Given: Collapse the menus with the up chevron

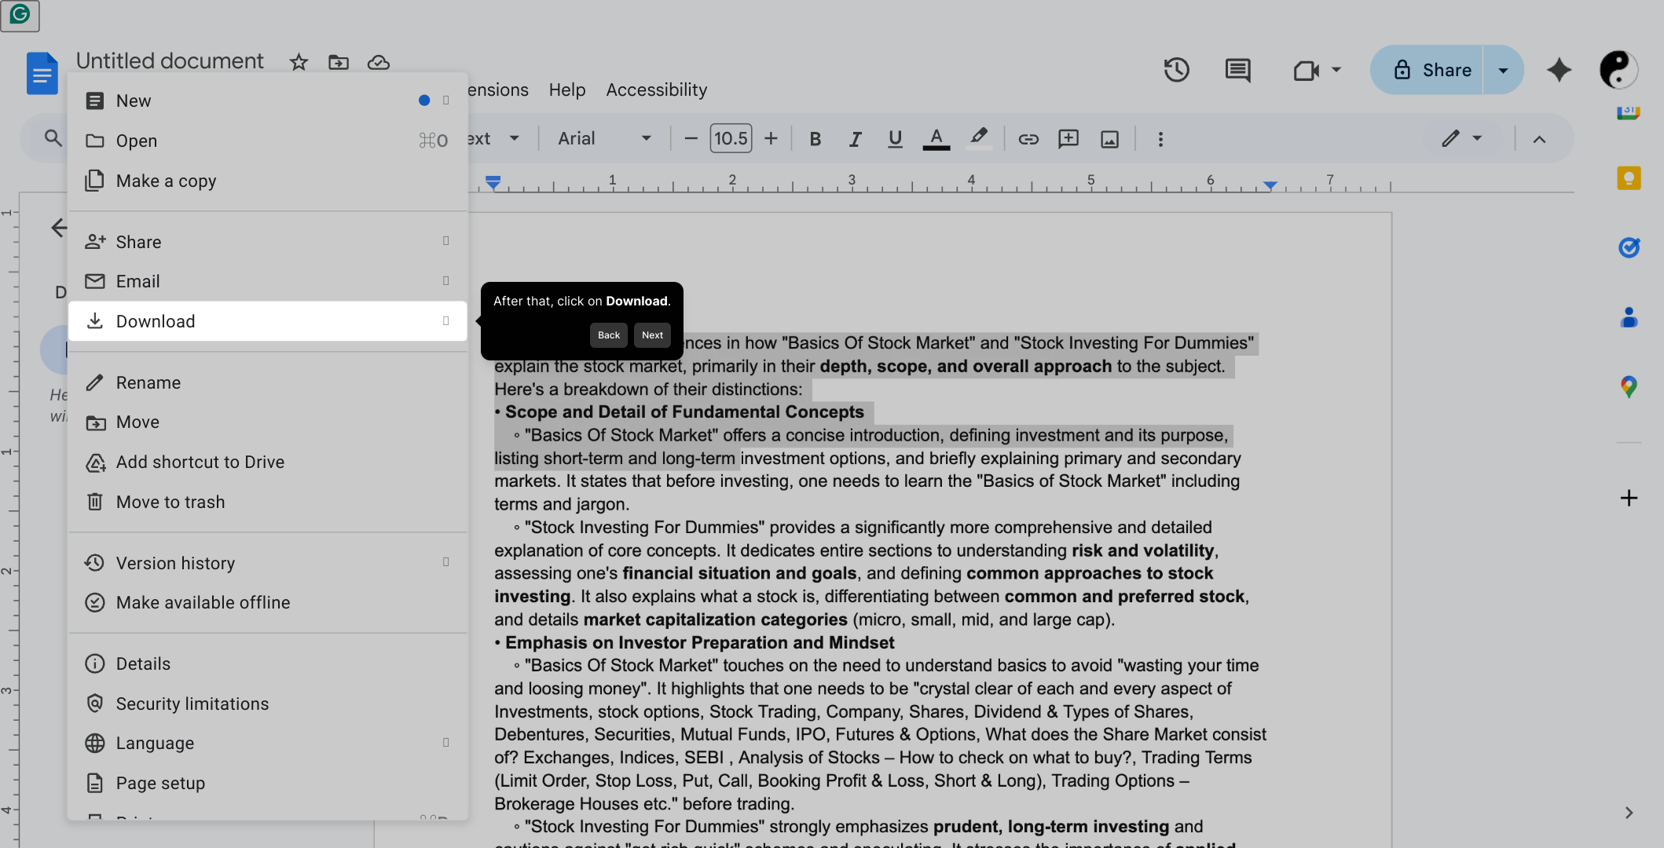Looking at the screenshot, I should (1539, 139).
